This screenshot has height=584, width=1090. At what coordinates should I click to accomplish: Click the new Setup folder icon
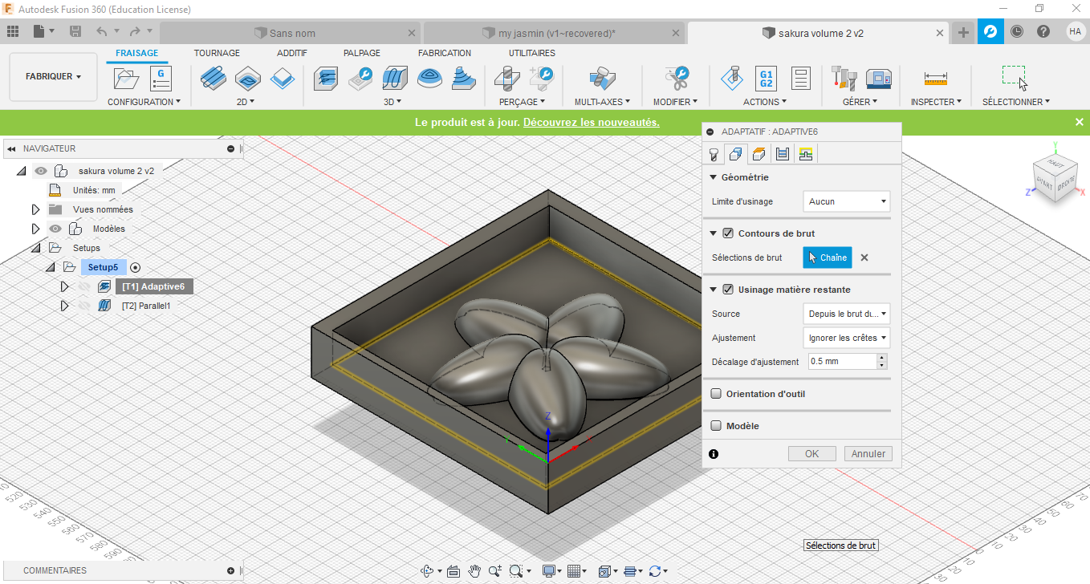pyautogui.click(x=126, y=78)
